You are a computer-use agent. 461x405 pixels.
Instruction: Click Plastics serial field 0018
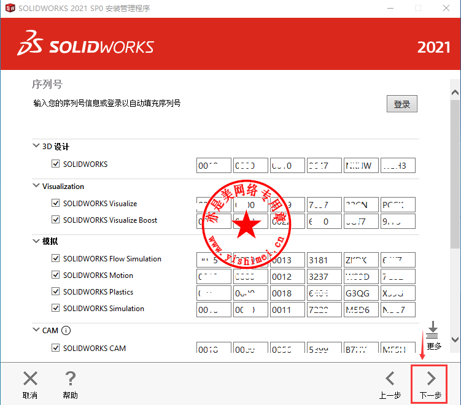coord(287,293)
